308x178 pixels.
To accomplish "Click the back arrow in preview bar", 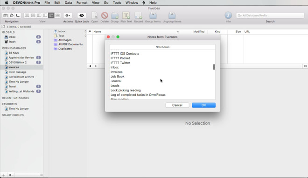I will tap(90, 66).
